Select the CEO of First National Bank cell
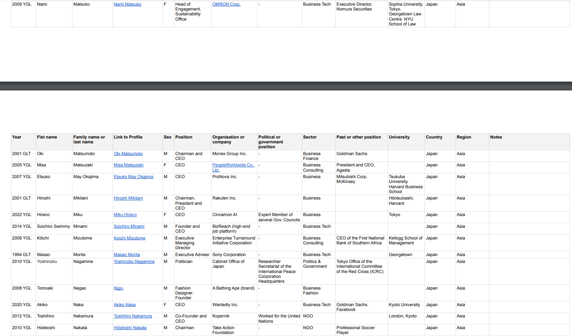The width and height of the screenshot is (572, 336). [362, 243]
